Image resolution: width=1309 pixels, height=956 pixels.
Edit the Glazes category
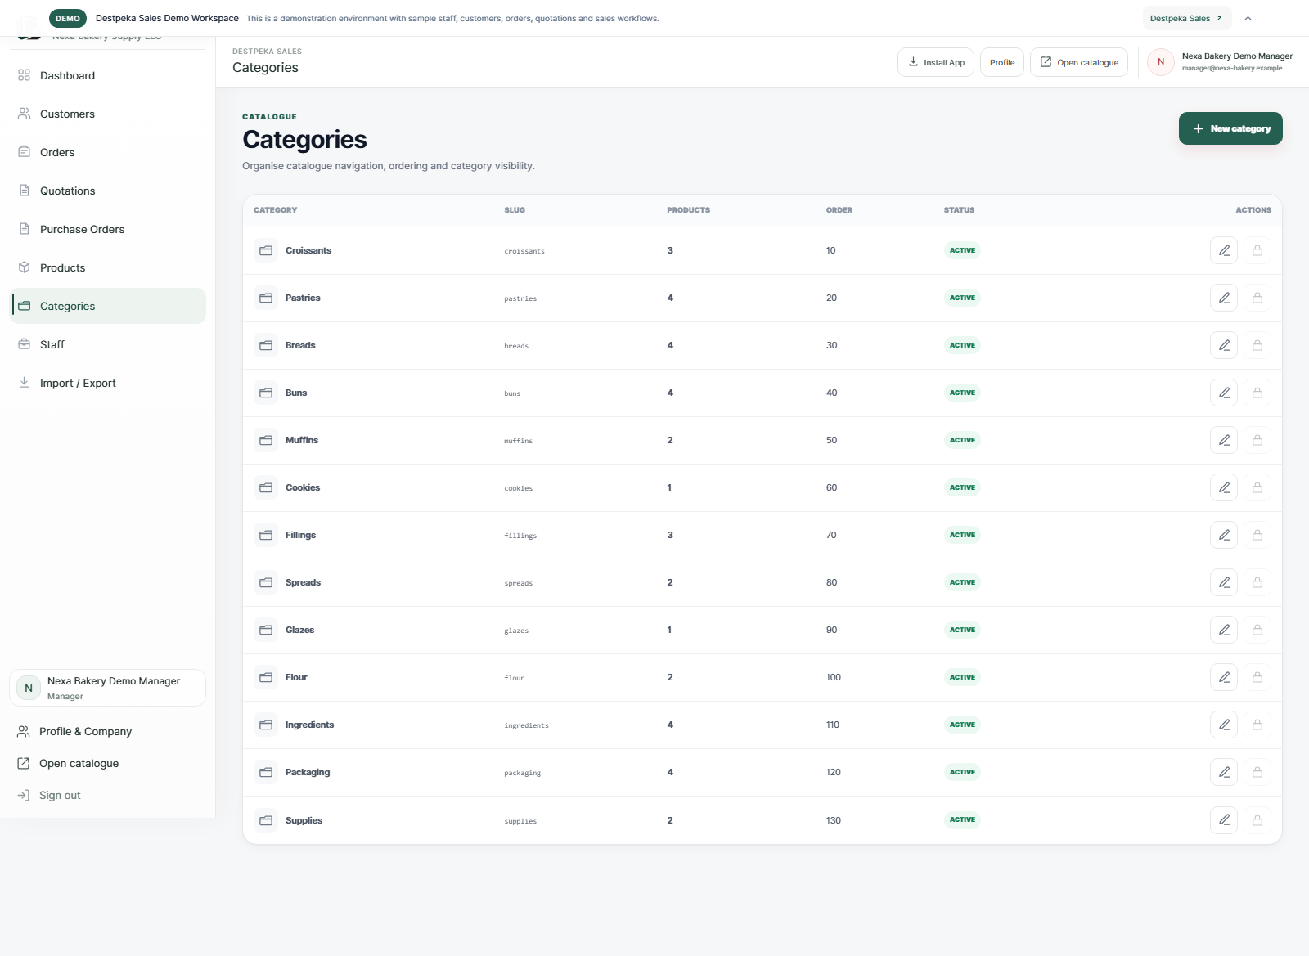tap(1224, 630)
